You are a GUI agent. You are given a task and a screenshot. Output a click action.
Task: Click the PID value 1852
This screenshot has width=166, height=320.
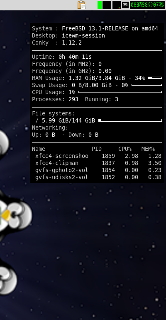(x=108, y=177)
